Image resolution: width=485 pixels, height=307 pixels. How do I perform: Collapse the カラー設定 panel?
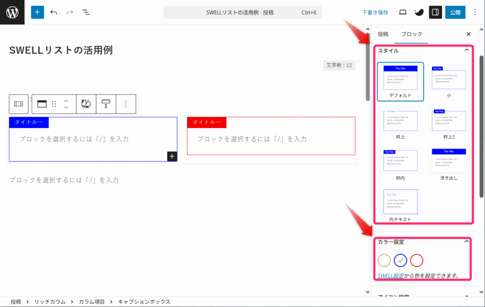click(467, 242)
